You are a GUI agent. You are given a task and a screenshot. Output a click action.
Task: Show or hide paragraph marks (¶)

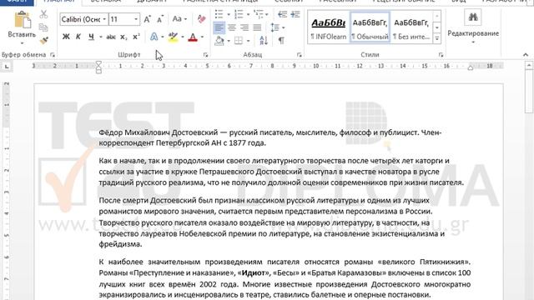281,41
